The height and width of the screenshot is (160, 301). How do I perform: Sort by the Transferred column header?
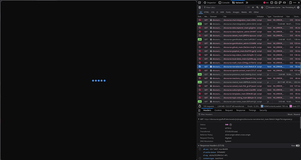[279, 17]
